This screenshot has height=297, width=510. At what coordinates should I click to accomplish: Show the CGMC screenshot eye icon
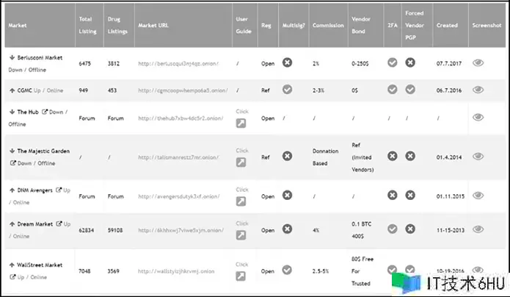click(478, 90)
